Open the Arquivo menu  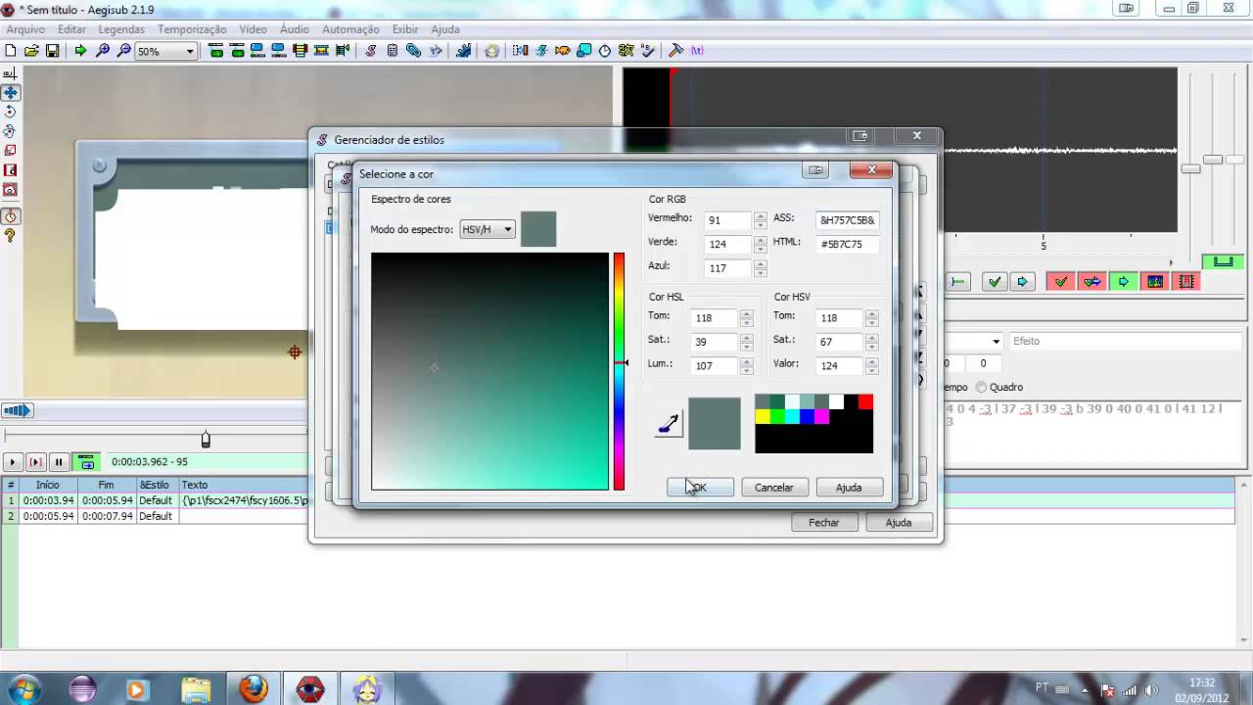tap(25, 29)
